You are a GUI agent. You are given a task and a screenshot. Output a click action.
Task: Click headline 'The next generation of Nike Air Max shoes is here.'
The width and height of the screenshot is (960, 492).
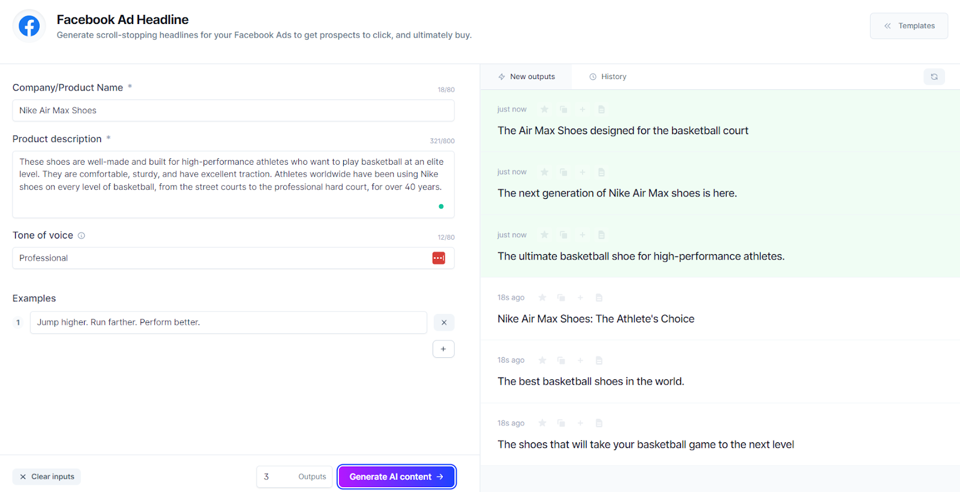617,193
